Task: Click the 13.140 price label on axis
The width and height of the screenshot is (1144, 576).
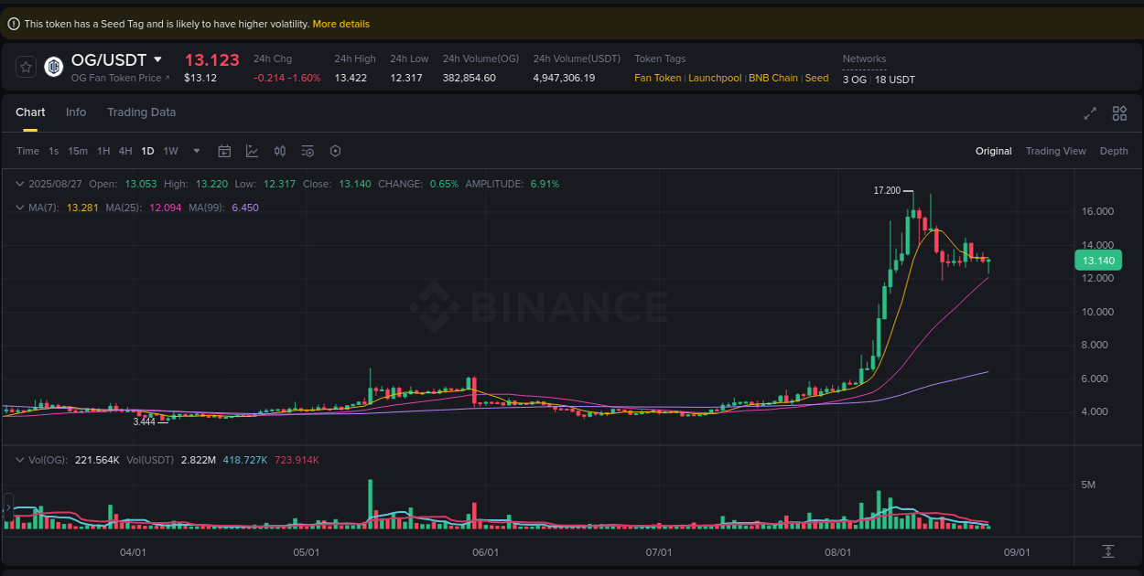Action: click(x=1098, y=260)
